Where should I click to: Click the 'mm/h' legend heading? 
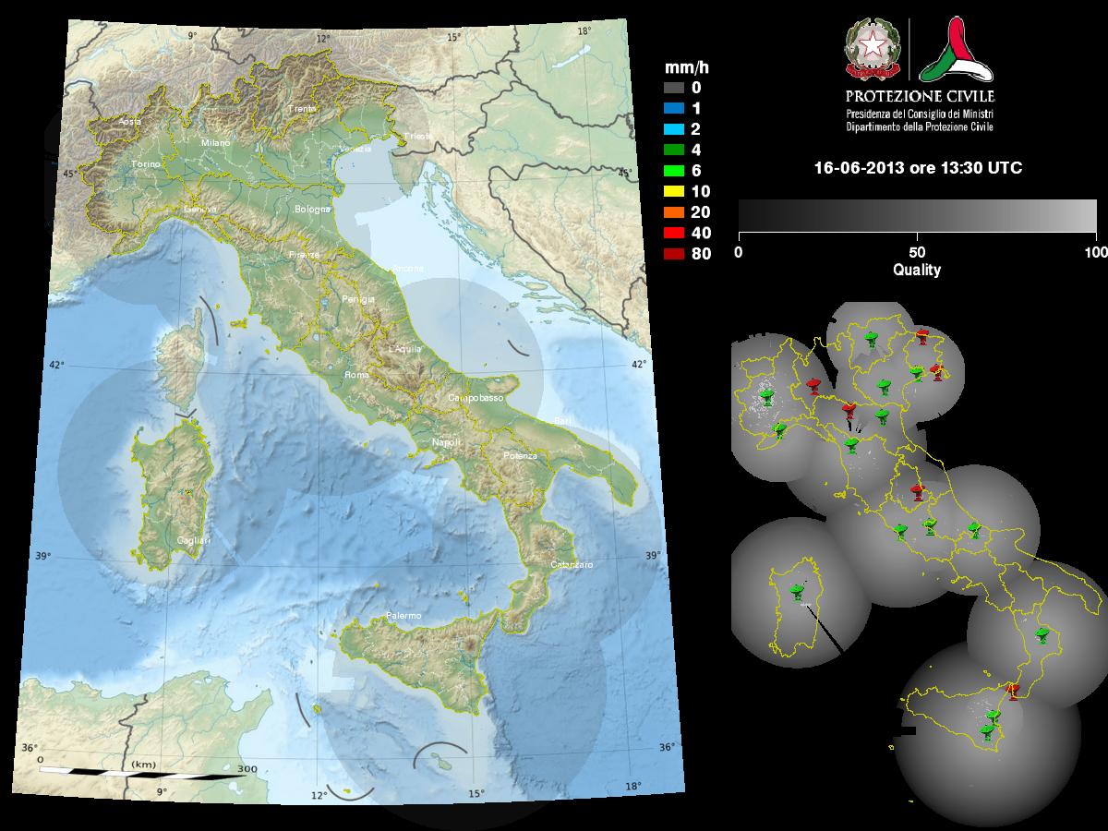(687, 67)
